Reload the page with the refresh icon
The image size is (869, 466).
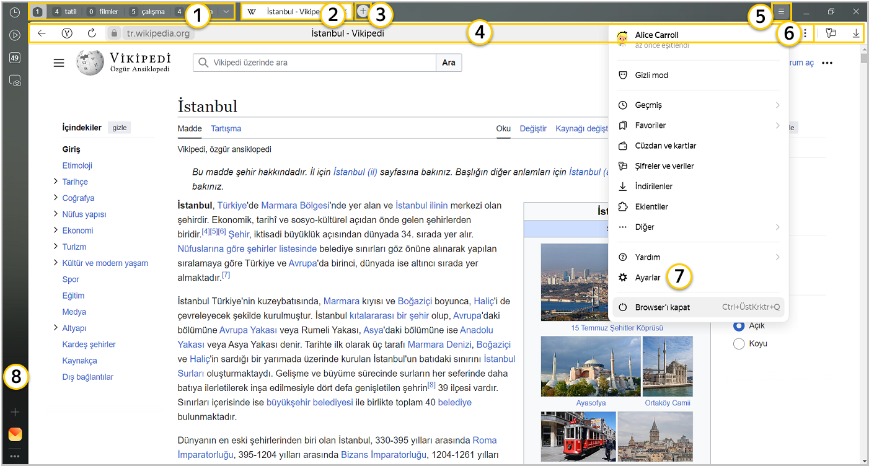(x=92, y=33)
